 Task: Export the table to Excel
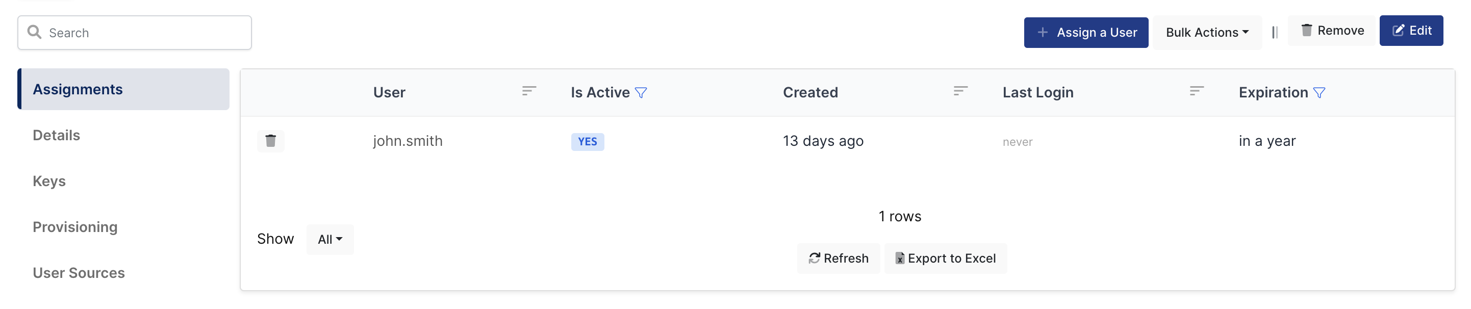click(945, 258)
